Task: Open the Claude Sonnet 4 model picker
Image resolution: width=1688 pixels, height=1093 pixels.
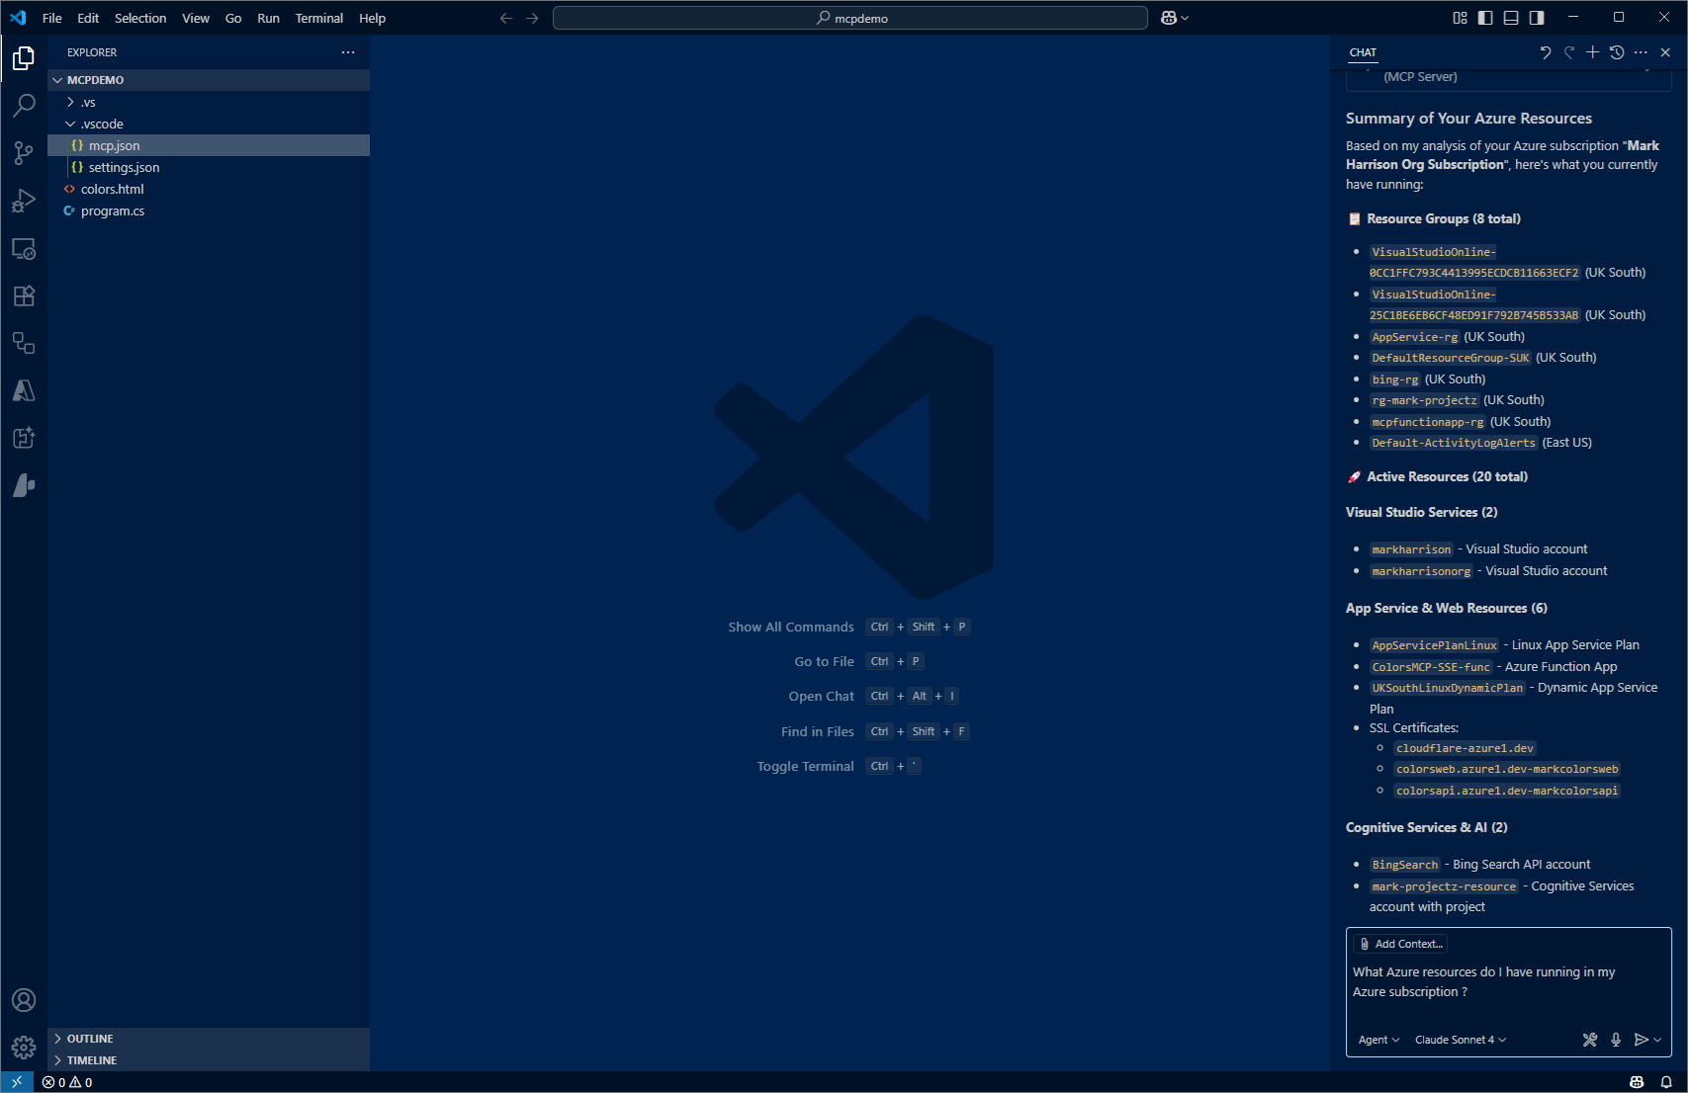Action: [1460, 1040]
